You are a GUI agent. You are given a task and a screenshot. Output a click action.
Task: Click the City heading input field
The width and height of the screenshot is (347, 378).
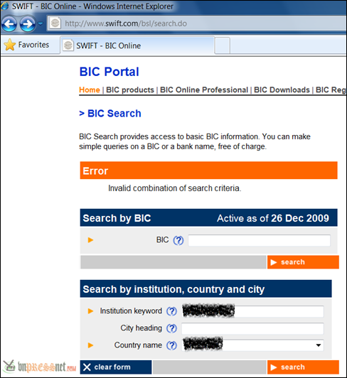(x=252, y=328)
